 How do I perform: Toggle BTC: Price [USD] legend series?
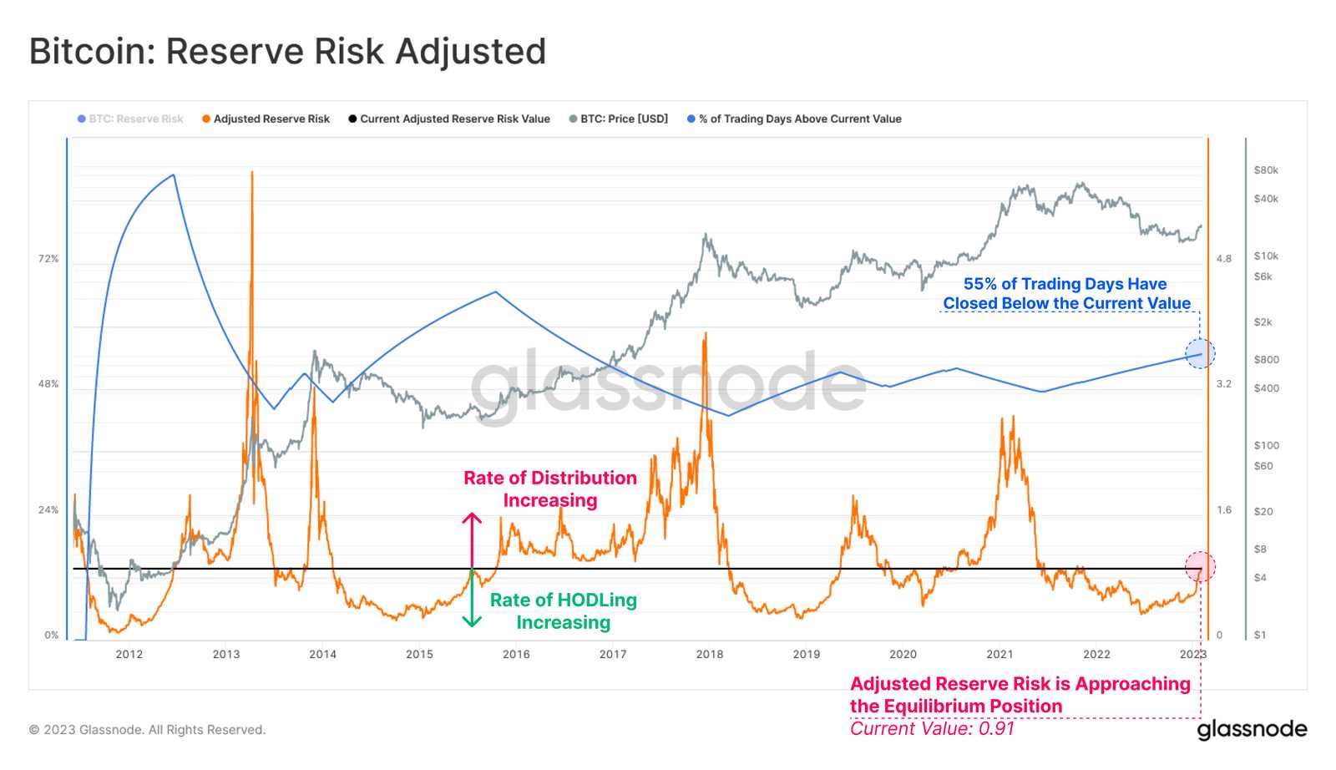tap(619, 119)
